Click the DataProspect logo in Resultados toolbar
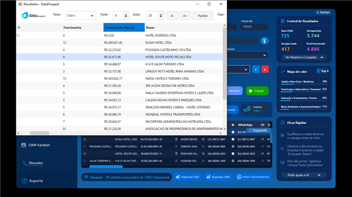 pyautogui.click(x=33, y=15)
